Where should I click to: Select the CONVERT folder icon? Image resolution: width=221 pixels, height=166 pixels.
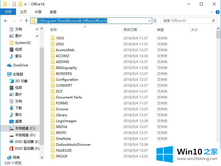point(53,86)
